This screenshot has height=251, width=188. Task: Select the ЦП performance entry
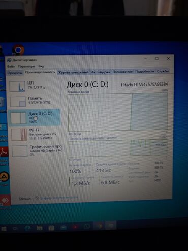click(x=35, y=86)
